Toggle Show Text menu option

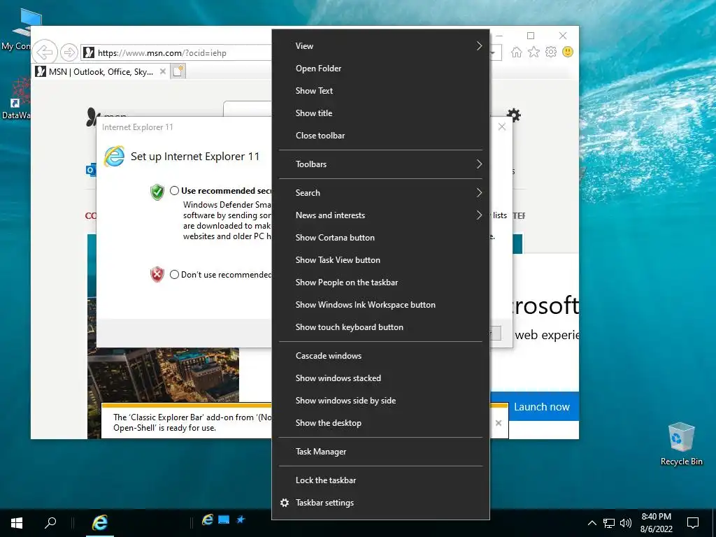(x=380, y=90)
